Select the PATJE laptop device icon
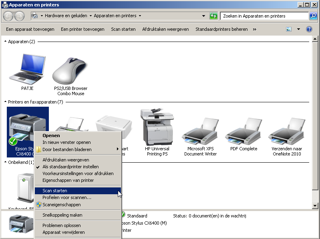 click(x=27, y=69)
